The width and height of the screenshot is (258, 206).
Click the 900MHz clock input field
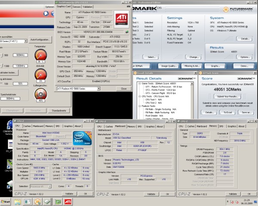tap(20, 55)
